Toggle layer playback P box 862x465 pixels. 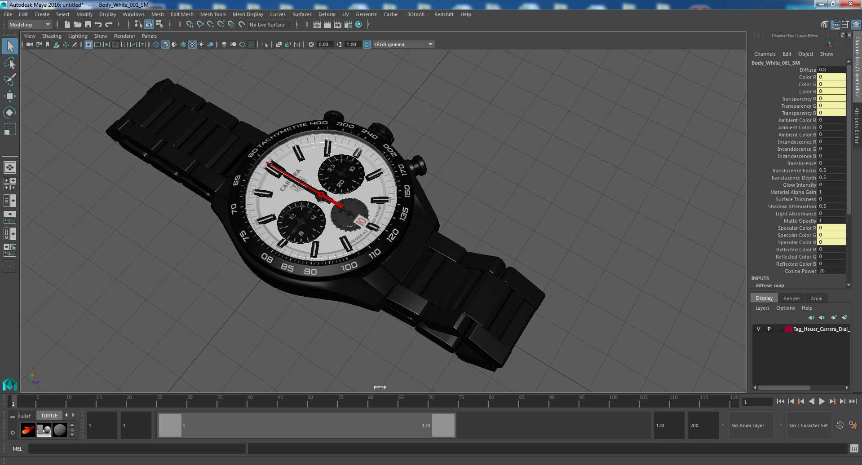coord(769,329)
